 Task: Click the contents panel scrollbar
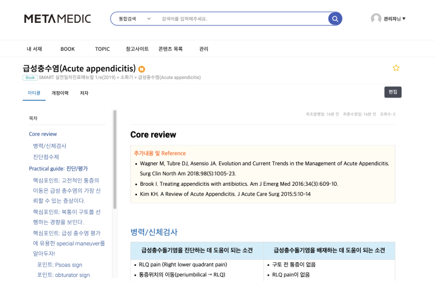(115, 159)
